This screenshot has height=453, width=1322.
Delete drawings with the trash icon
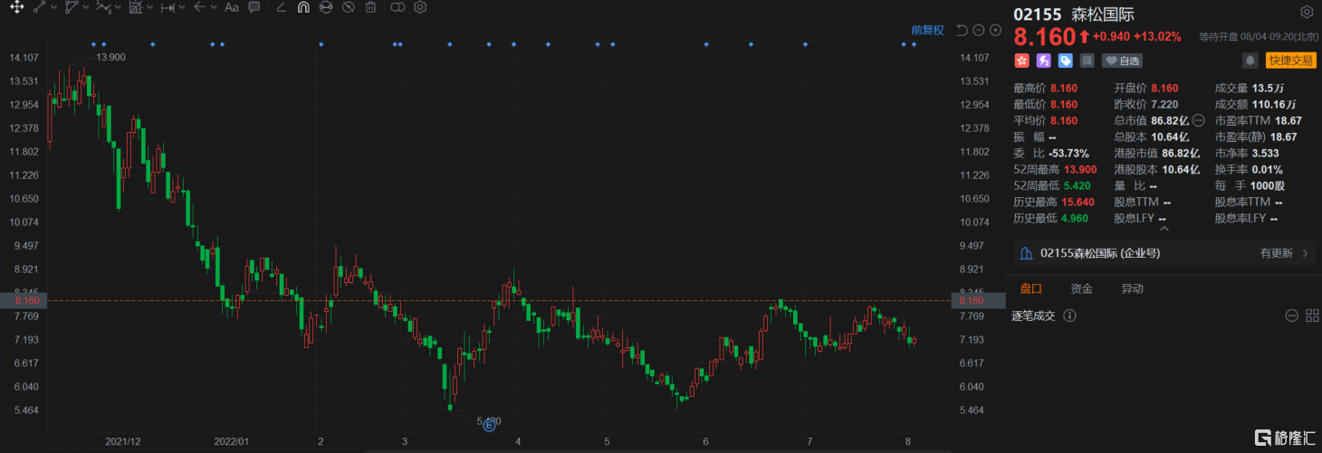370,7
